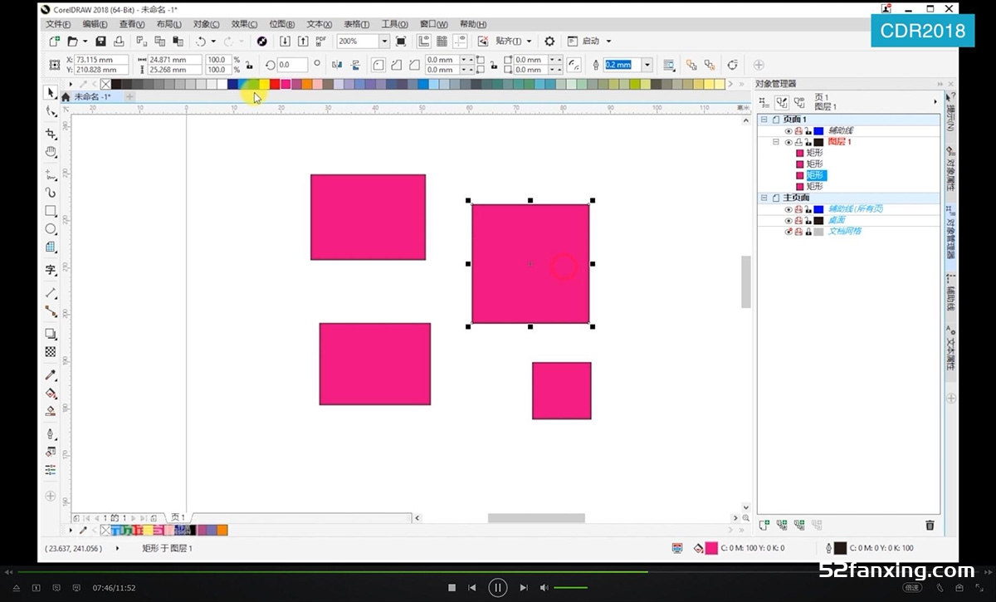Select the Smart Fill tool
Viewport: 996px width, 602px height.
(x=51, y=410)
